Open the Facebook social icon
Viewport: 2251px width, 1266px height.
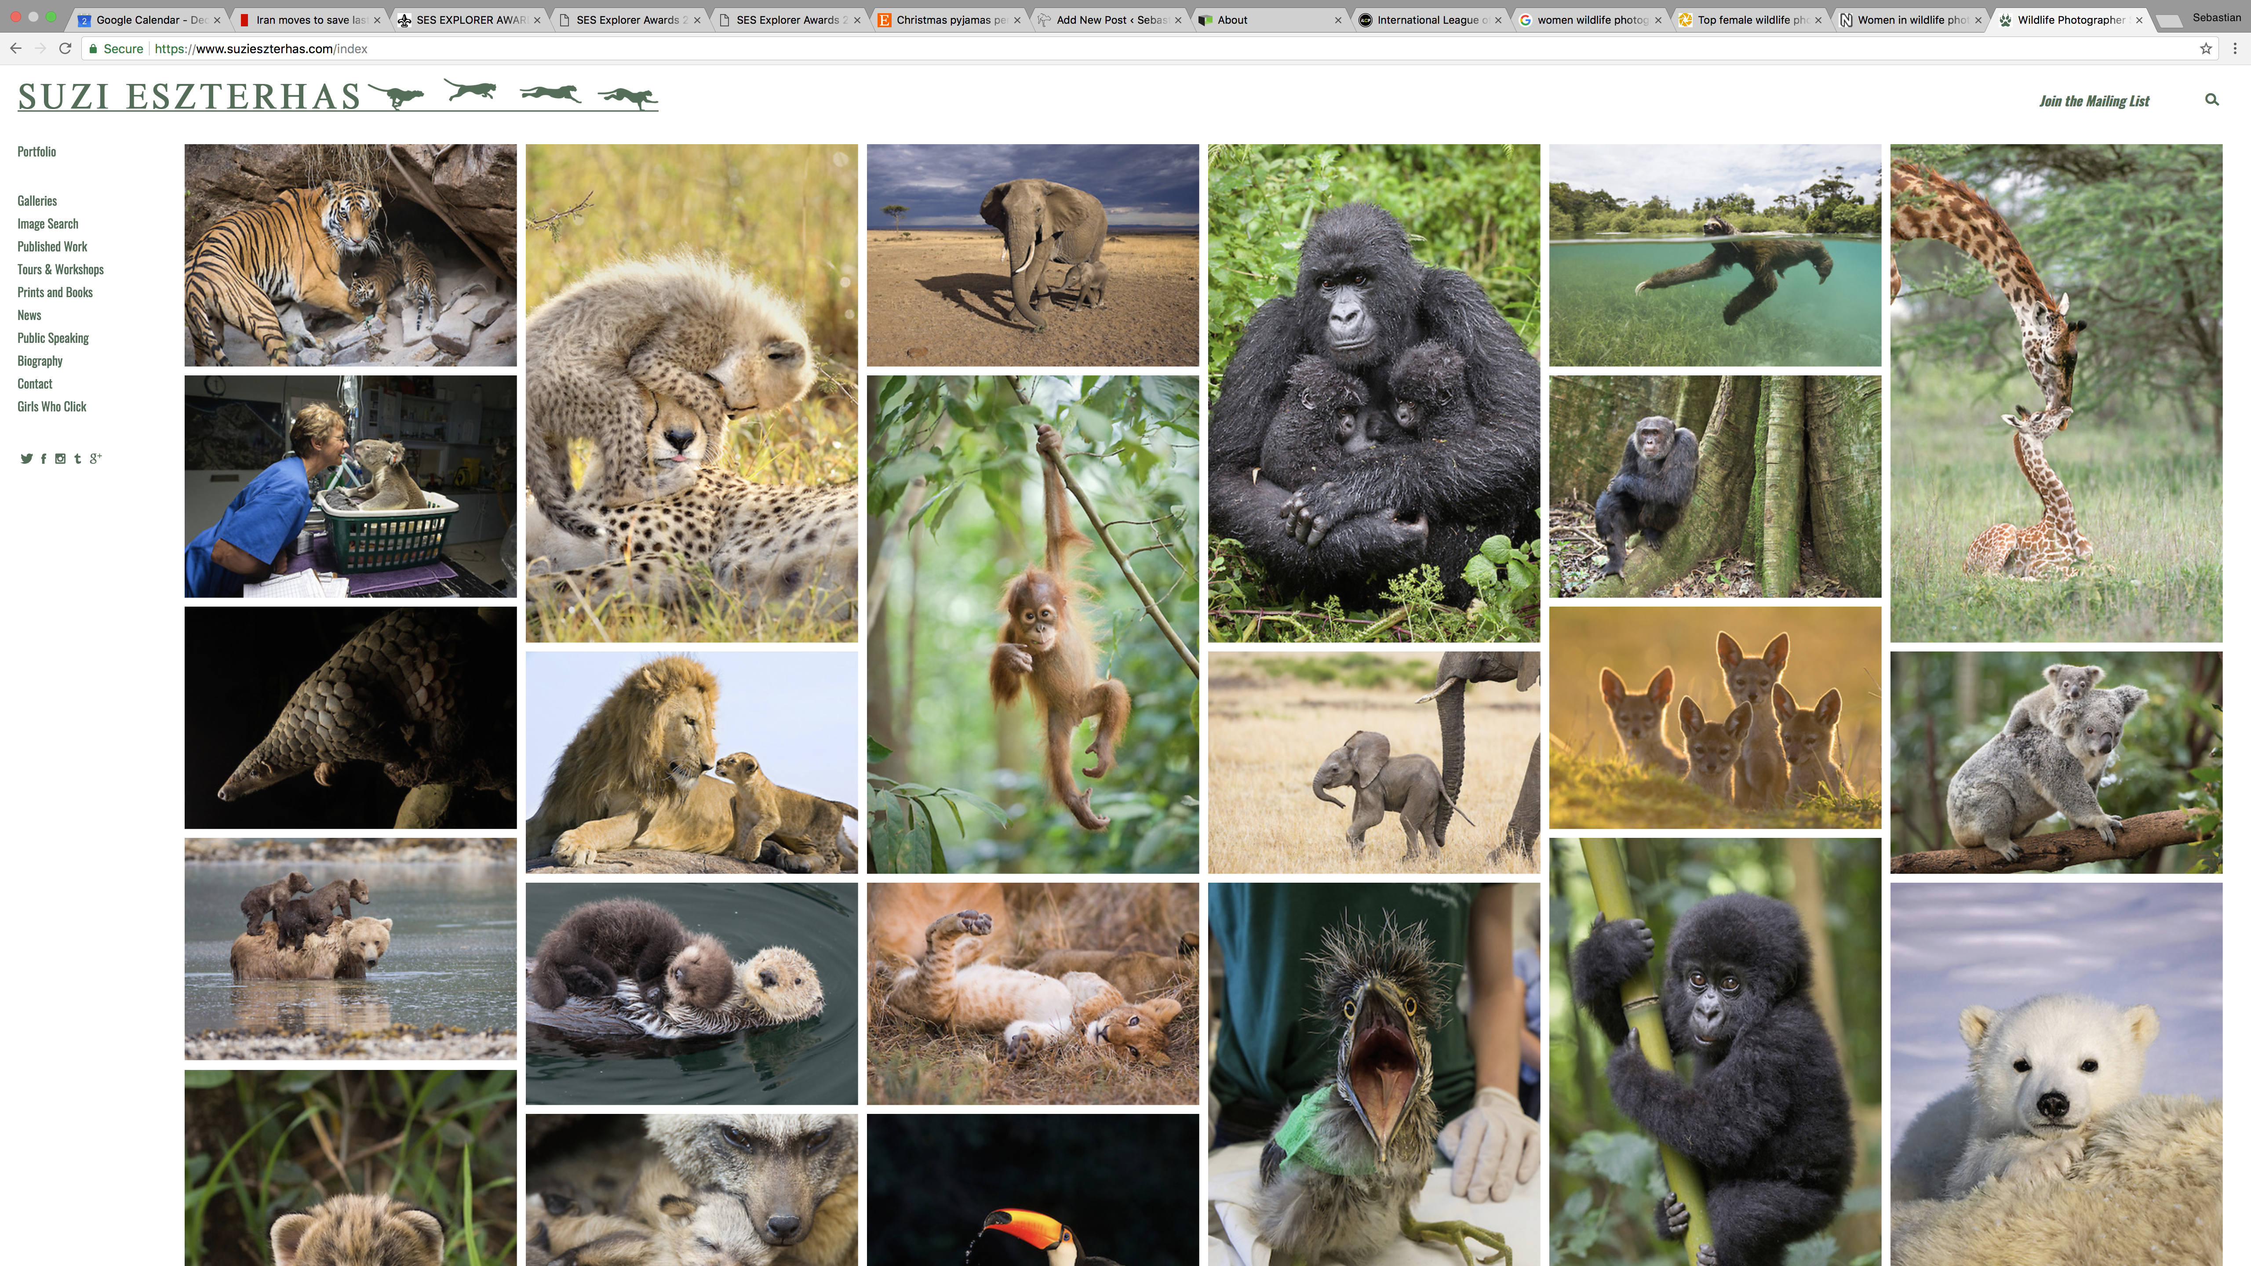point(44,458)
